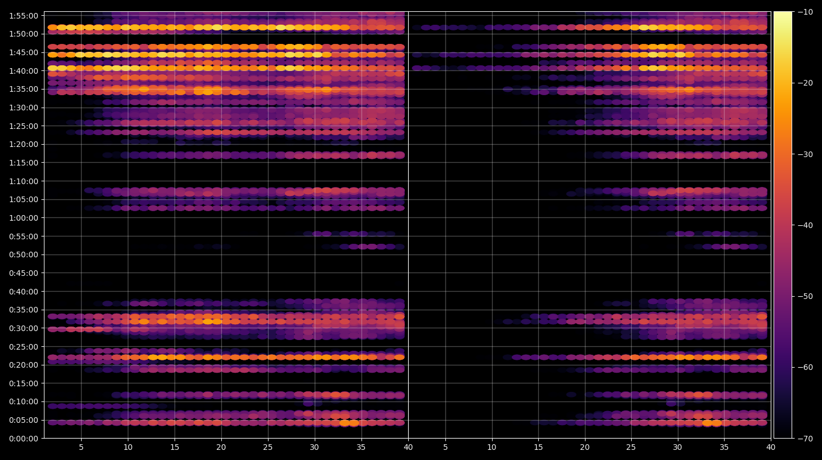
Task: Select the y-axis tick label 1:20:00
Action: 24,144
